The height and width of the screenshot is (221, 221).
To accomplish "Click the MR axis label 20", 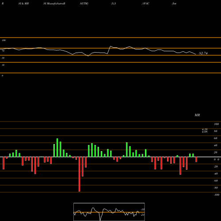I will (216, 152).
